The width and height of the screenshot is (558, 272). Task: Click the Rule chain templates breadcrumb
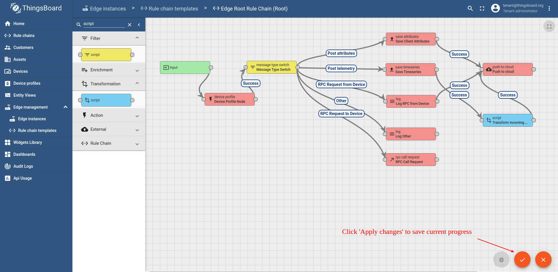click(169, 9)
